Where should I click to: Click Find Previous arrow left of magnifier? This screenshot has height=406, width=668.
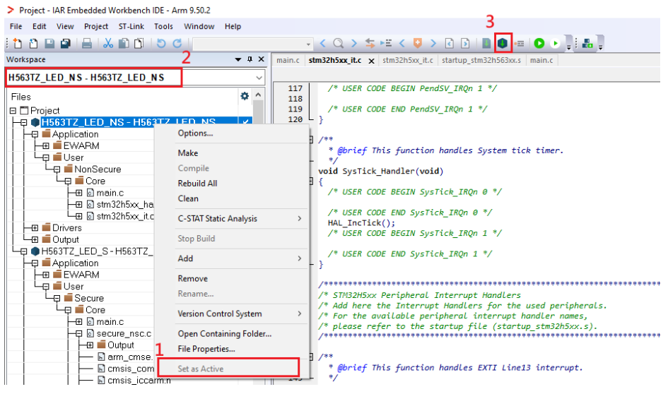tap(323, 43)
